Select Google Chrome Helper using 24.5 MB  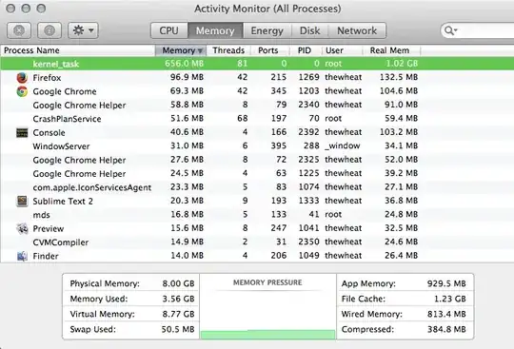tap(79, 174)
